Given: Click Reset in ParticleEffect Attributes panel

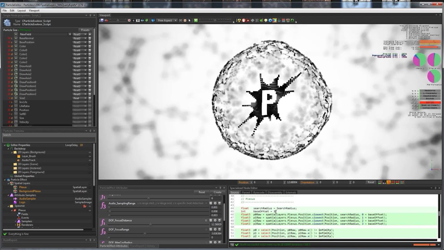Looking at the screenshot, I should point(202,192).
